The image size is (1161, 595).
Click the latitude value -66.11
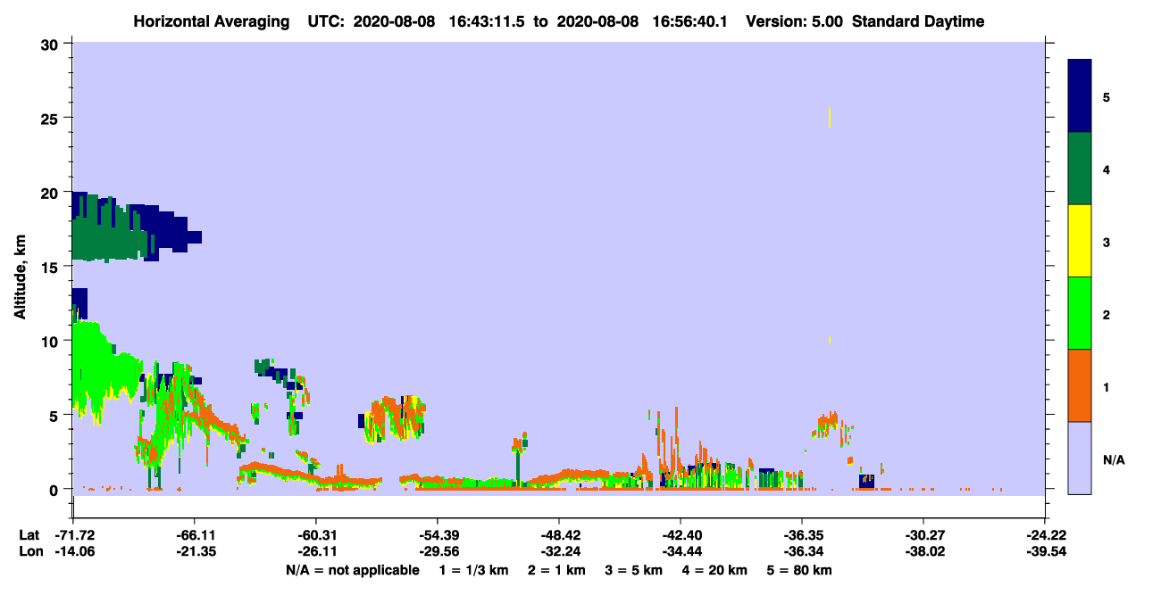[195, 534]
